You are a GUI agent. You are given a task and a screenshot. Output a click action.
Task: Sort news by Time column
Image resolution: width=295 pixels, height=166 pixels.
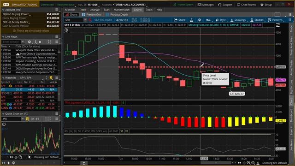pyautogui.click(x=6, y=46)
